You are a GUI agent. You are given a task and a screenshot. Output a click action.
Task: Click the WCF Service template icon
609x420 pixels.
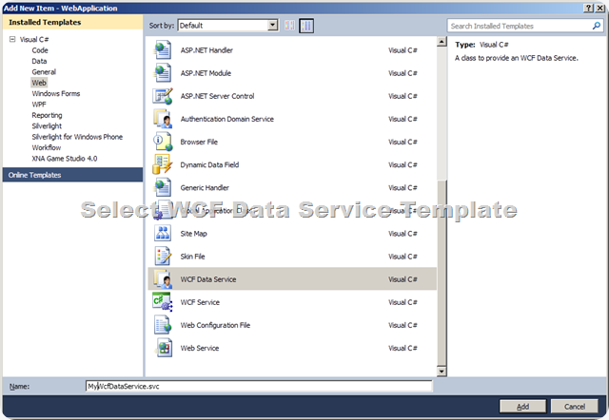163,302
